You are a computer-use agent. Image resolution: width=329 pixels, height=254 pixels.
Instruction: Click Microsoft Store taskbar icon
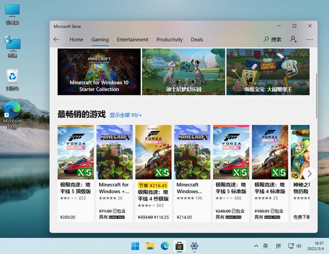pyautogui.click(x=179, y=246)
